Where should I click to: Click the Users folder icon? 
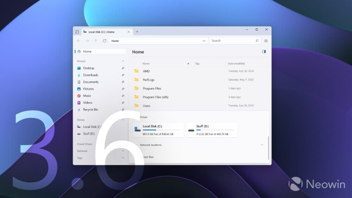[x=137, y=105]
